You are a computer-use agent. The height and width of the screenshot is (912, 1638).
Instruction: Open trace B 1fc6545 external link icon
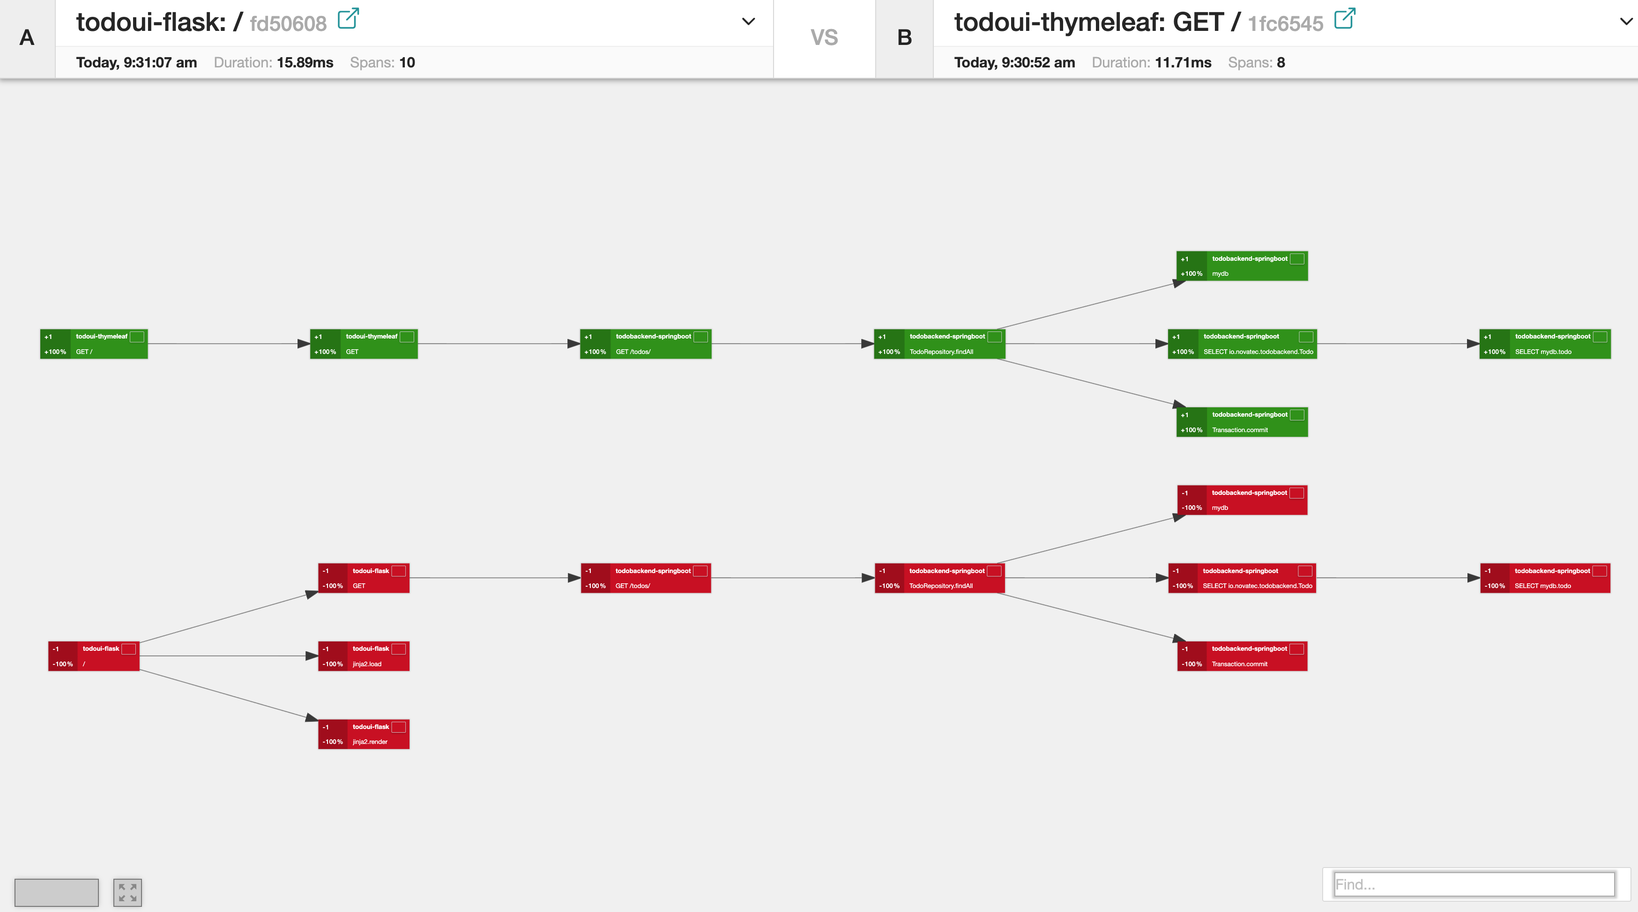tap(1344, 18)
